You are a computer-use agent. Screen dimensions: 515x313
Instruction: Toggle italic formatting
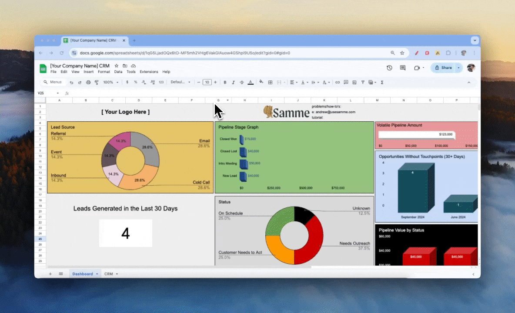233,82
